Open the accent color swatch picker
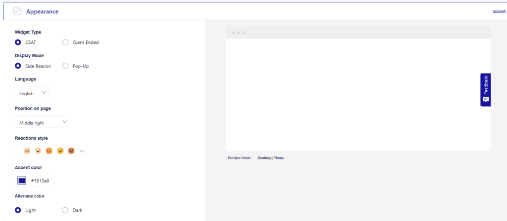507x221 pixels. pos(22,181)
